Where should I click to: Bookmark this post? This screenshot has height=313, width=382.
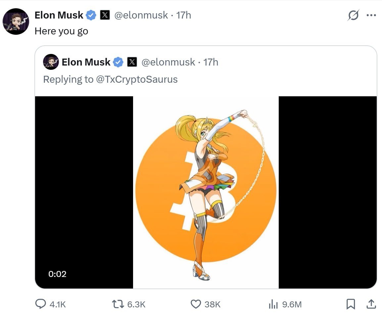tap(351, 304)
